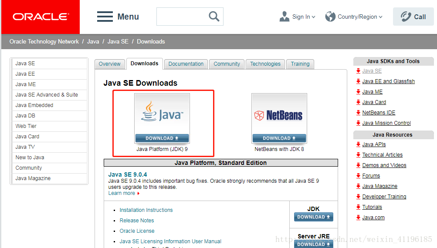The image size is (437, 248).
Task: Expand the Country/Region dropdown
Action: [x=381, y=17]
